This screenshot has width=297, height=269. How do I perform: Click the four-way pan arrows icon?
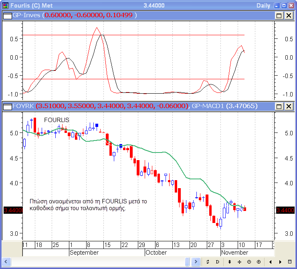pos(239,262)
